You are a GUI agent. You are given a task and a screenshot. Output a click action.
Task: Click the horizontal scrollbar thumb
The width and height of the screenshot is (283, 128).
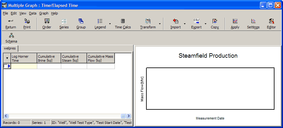point(123,116)
